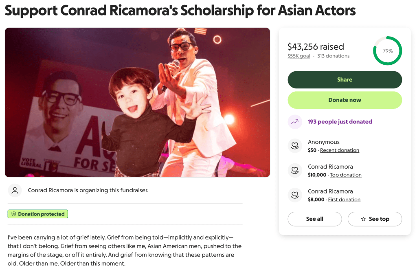Follow the Top donation link

[x=346, y=175]
